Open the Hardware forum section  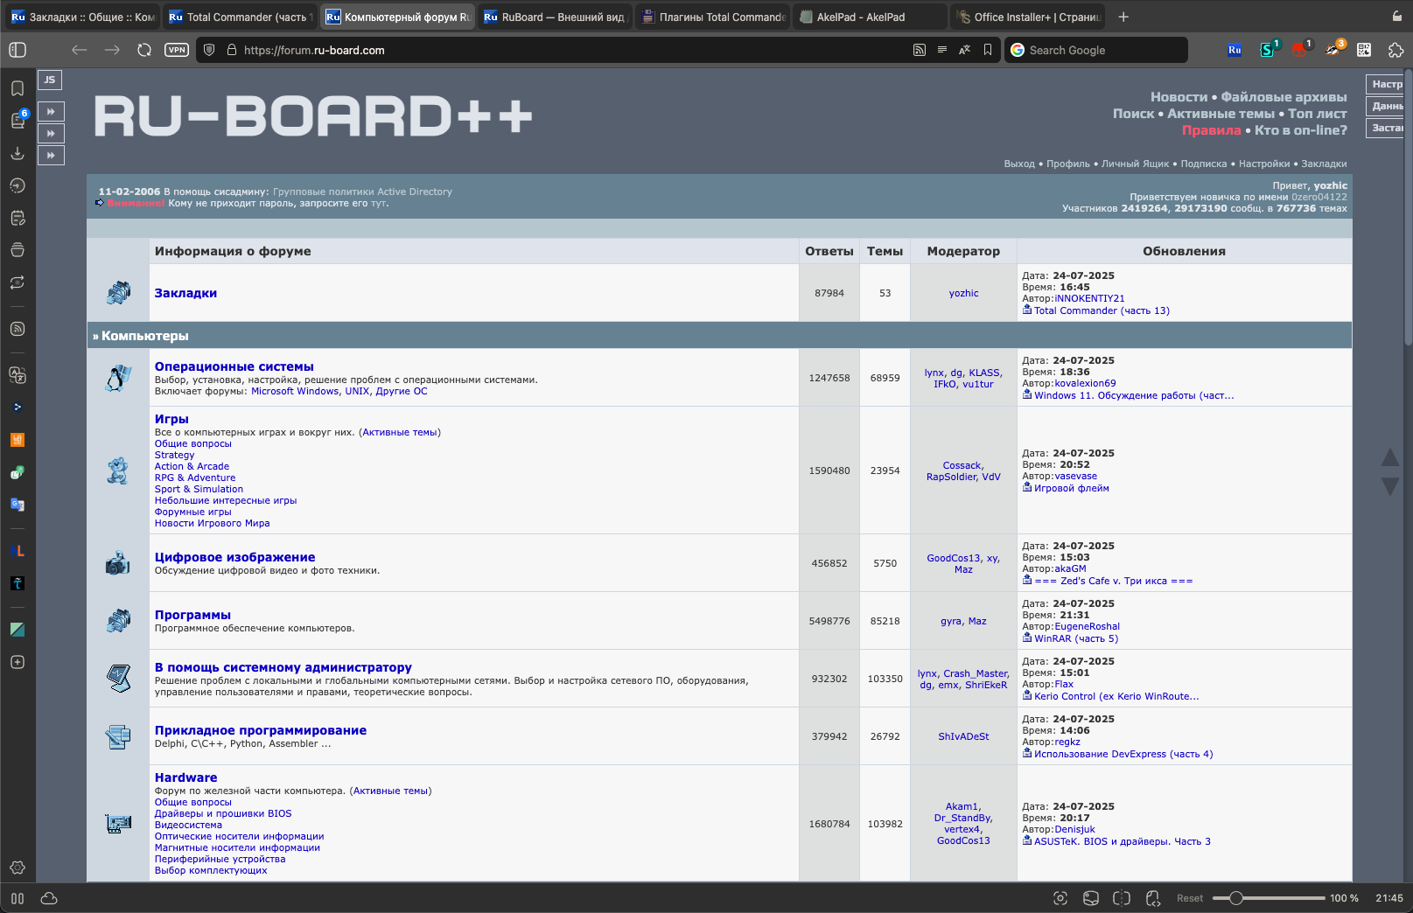coord(185,777)
